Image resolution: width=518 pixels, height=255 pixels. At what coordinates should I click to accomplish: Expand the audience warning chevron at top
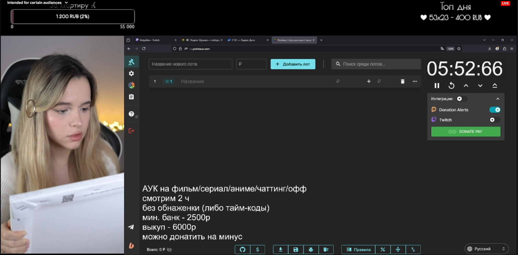[x=66, y=3]
